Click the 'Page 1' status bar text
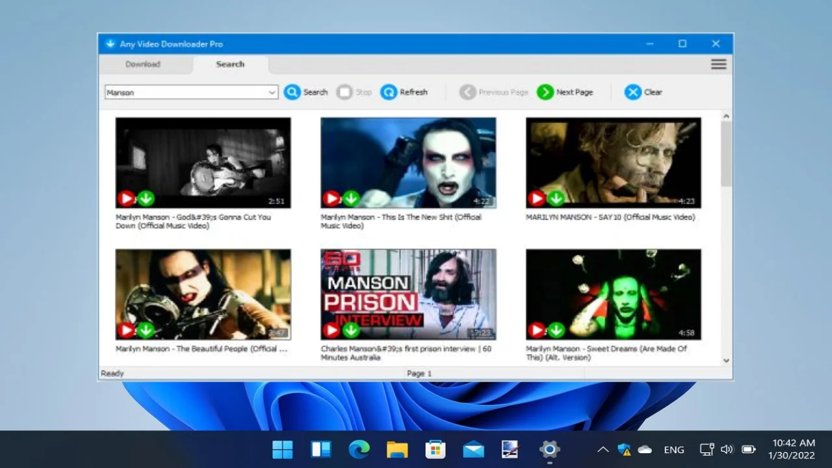The height and width of the screenshot is (468, 832). [x=419, y=374]
